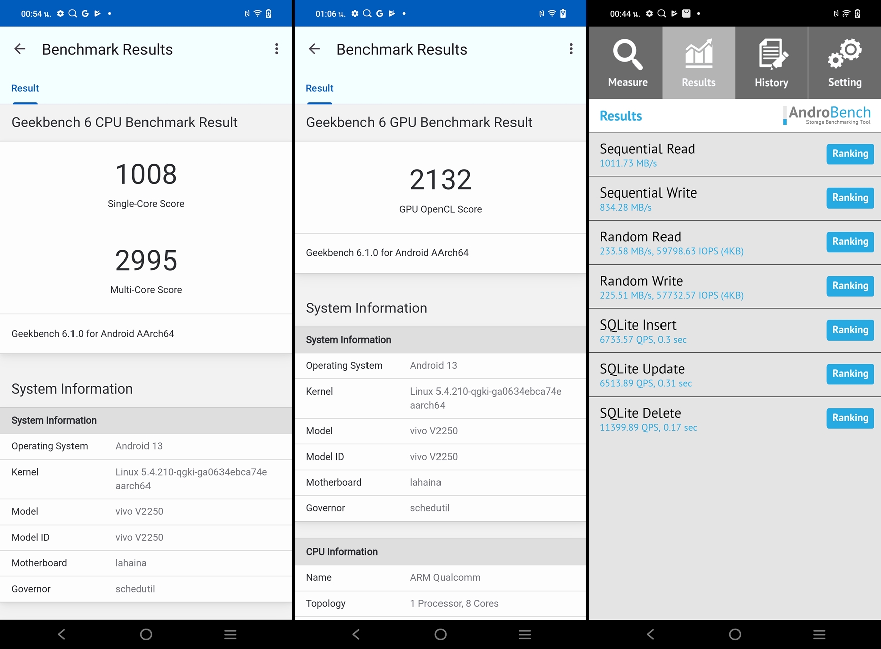
Task: Tap Wi-Fi icon in CPU screen status bar
Action: click(x=258, y=14)
